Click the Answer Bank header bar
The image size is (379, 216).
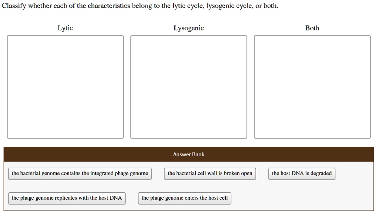[188, 154]
